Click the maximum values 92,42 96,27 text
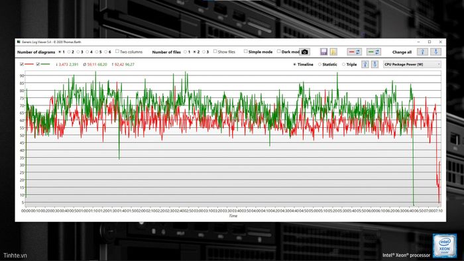The width and height of the screenshot is (464, 261). (x=123, y=64)
